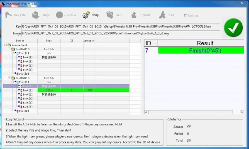This screenshot has height=149, width=249.
Task: Click the 100% progress cell in Port[2] row
Action: pyautogui.click(x=89, y=90)
